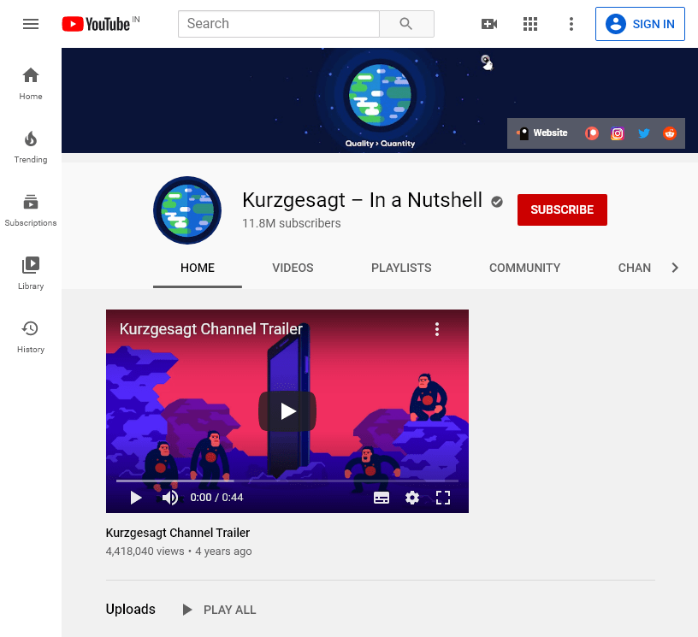Click the 0:00 / 0:44 time display
This screenshot has width=698, height=637.
tap(216, 498)
